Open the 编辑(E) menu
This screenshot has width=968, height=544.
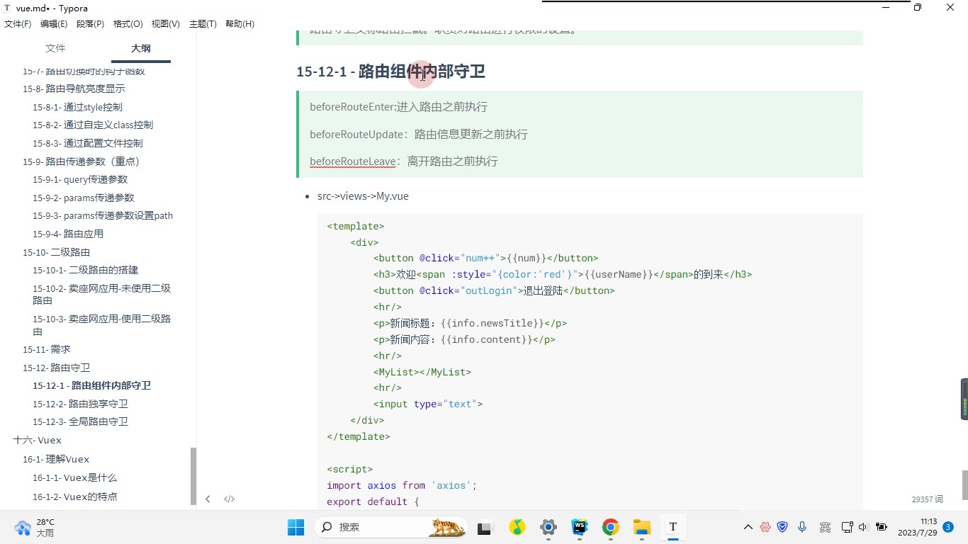[x=54, y=23]
